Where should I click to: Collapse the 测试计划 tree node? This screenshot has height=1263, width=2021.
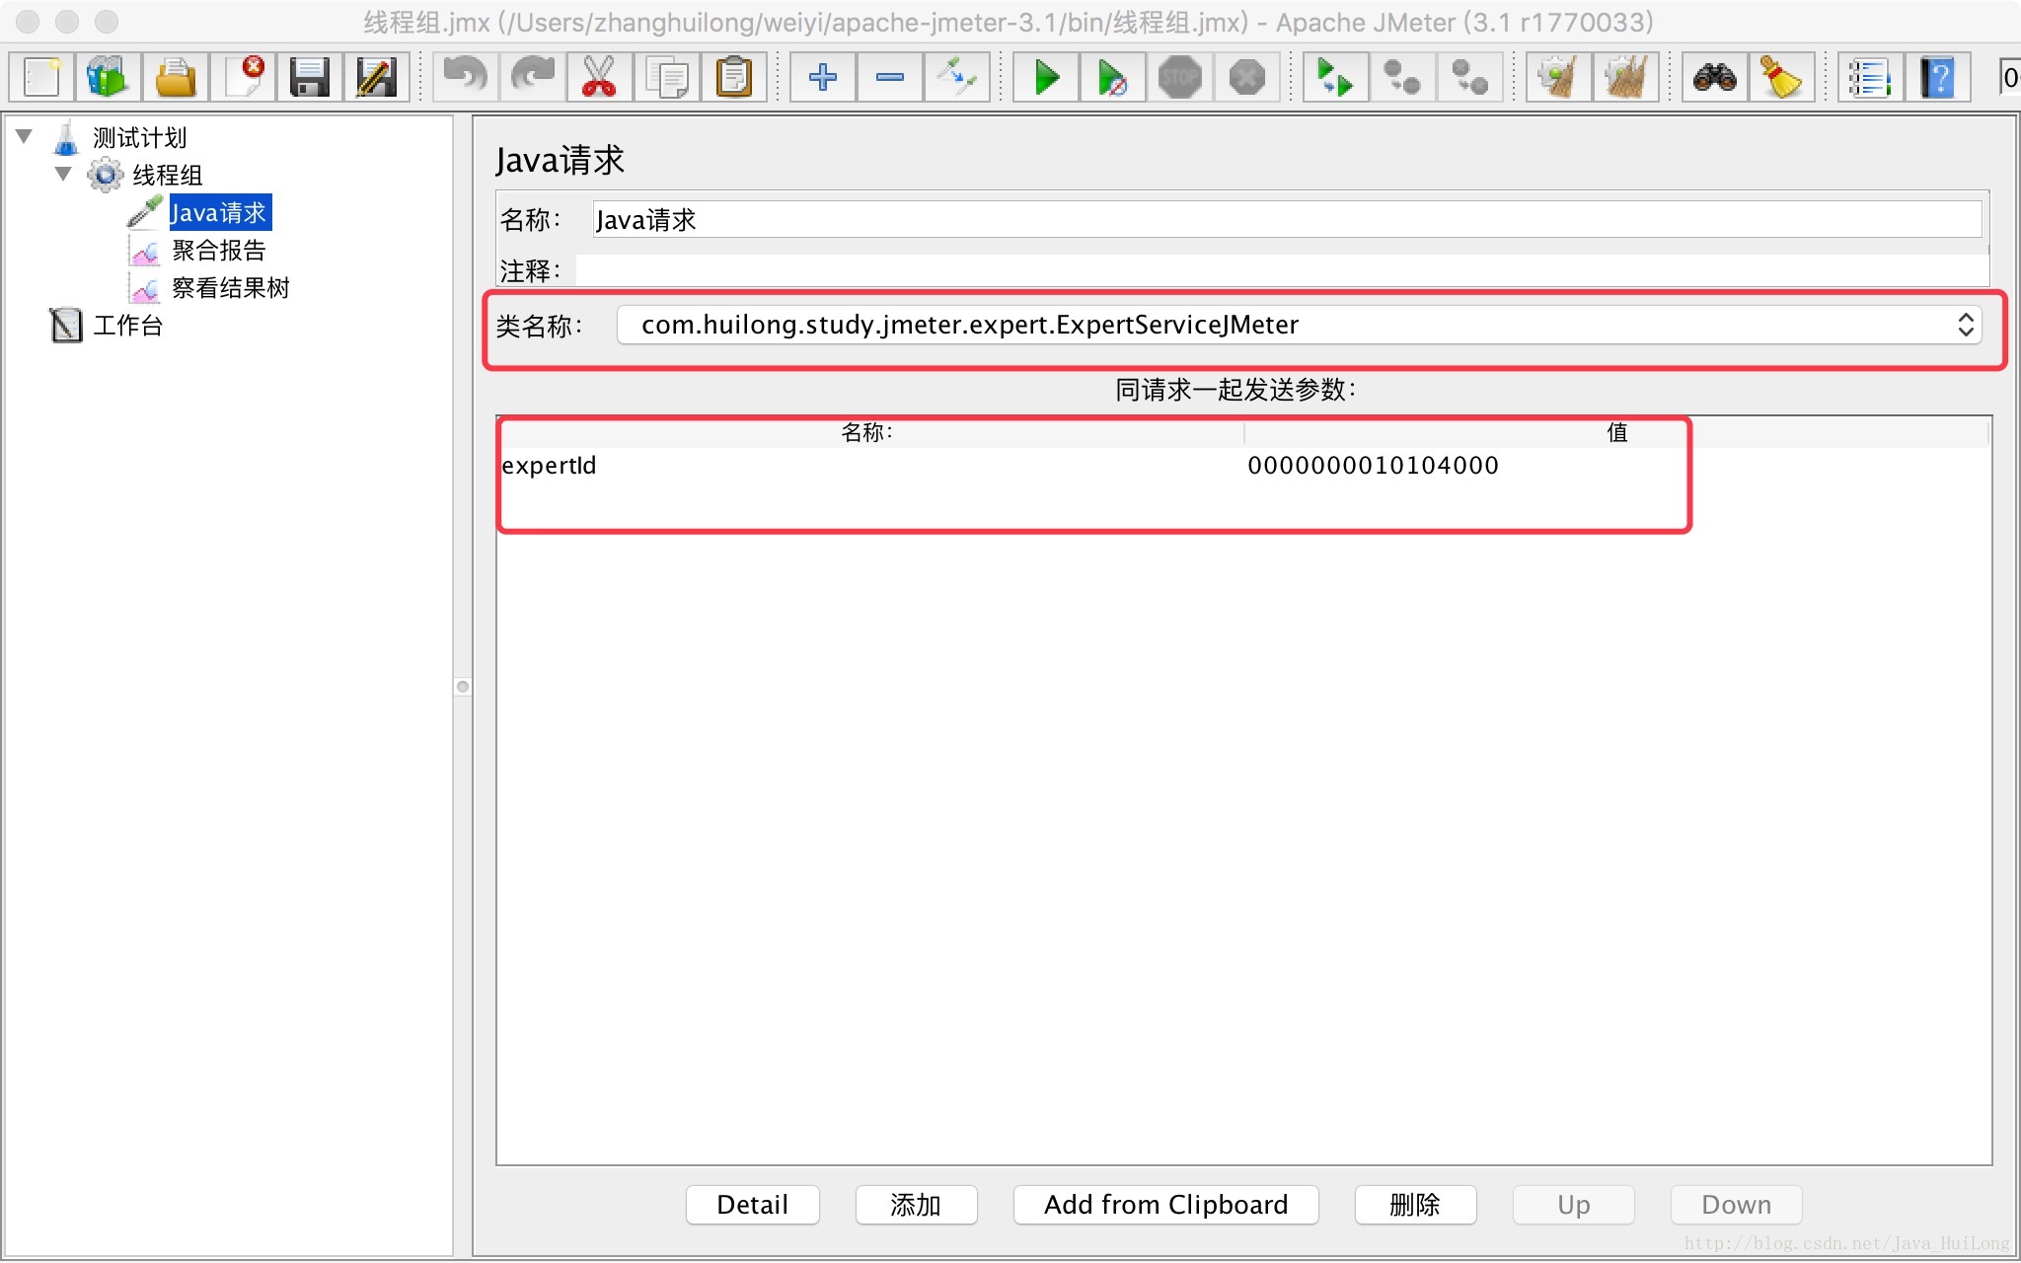[25, 136]
